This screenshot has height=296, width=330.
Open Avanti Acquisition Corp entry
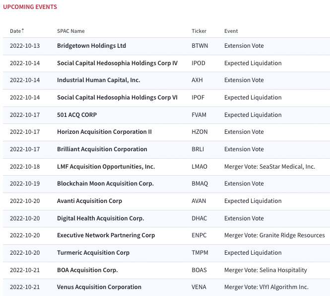coord(89,201)
